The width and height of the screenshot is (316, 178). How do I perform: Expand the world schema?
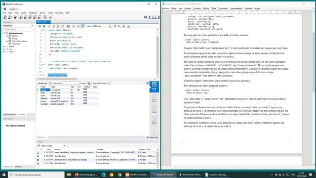point(4,51)
